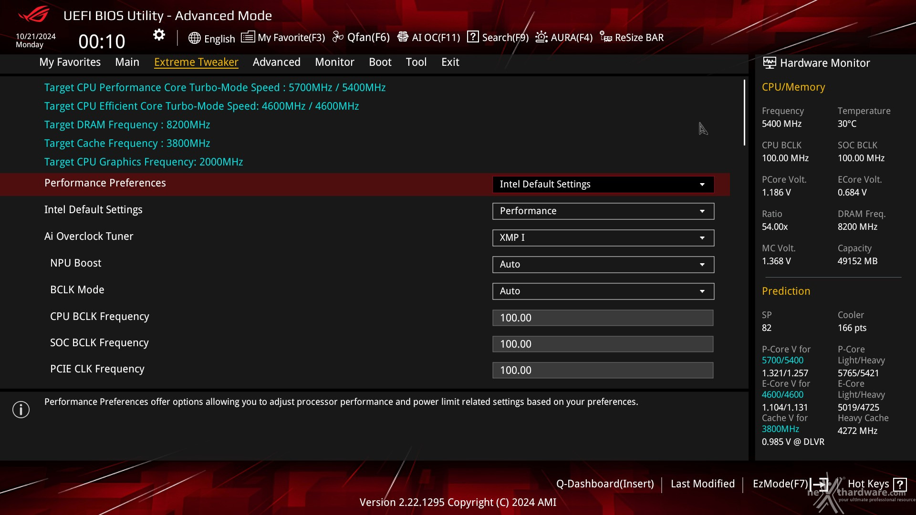Open AURA(F4) lighting icon
The width and height of the screenshot is (916, 515).
coord(541,37)
